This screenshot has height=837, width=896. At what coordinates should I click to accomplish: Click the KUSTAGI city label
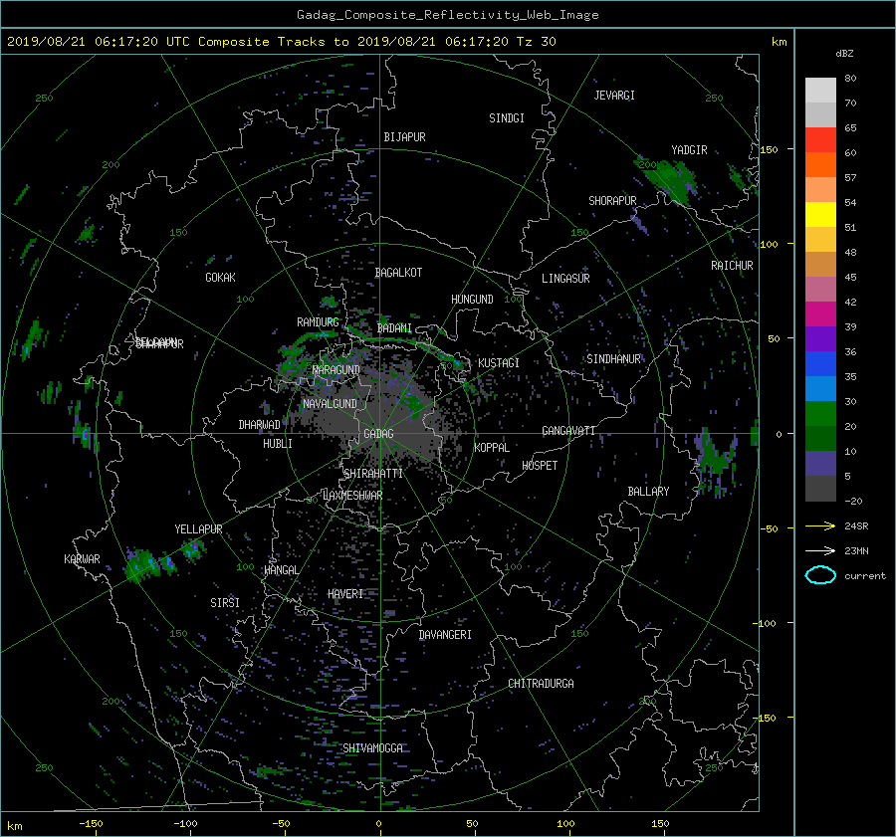499,363
